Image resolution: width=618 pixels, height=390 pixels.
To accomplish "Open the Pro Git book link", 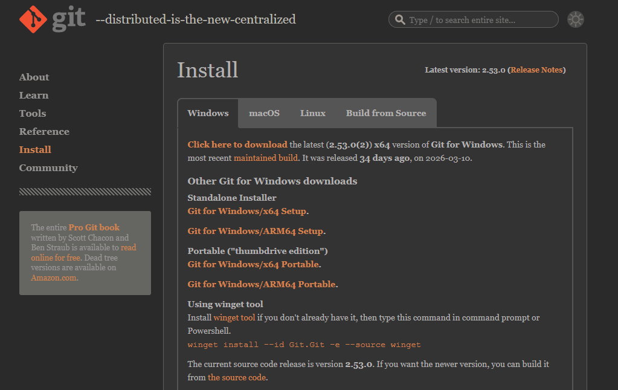I will click(94, 227).
